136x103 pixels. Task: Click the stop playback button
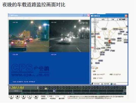click(x=17, y=96)
